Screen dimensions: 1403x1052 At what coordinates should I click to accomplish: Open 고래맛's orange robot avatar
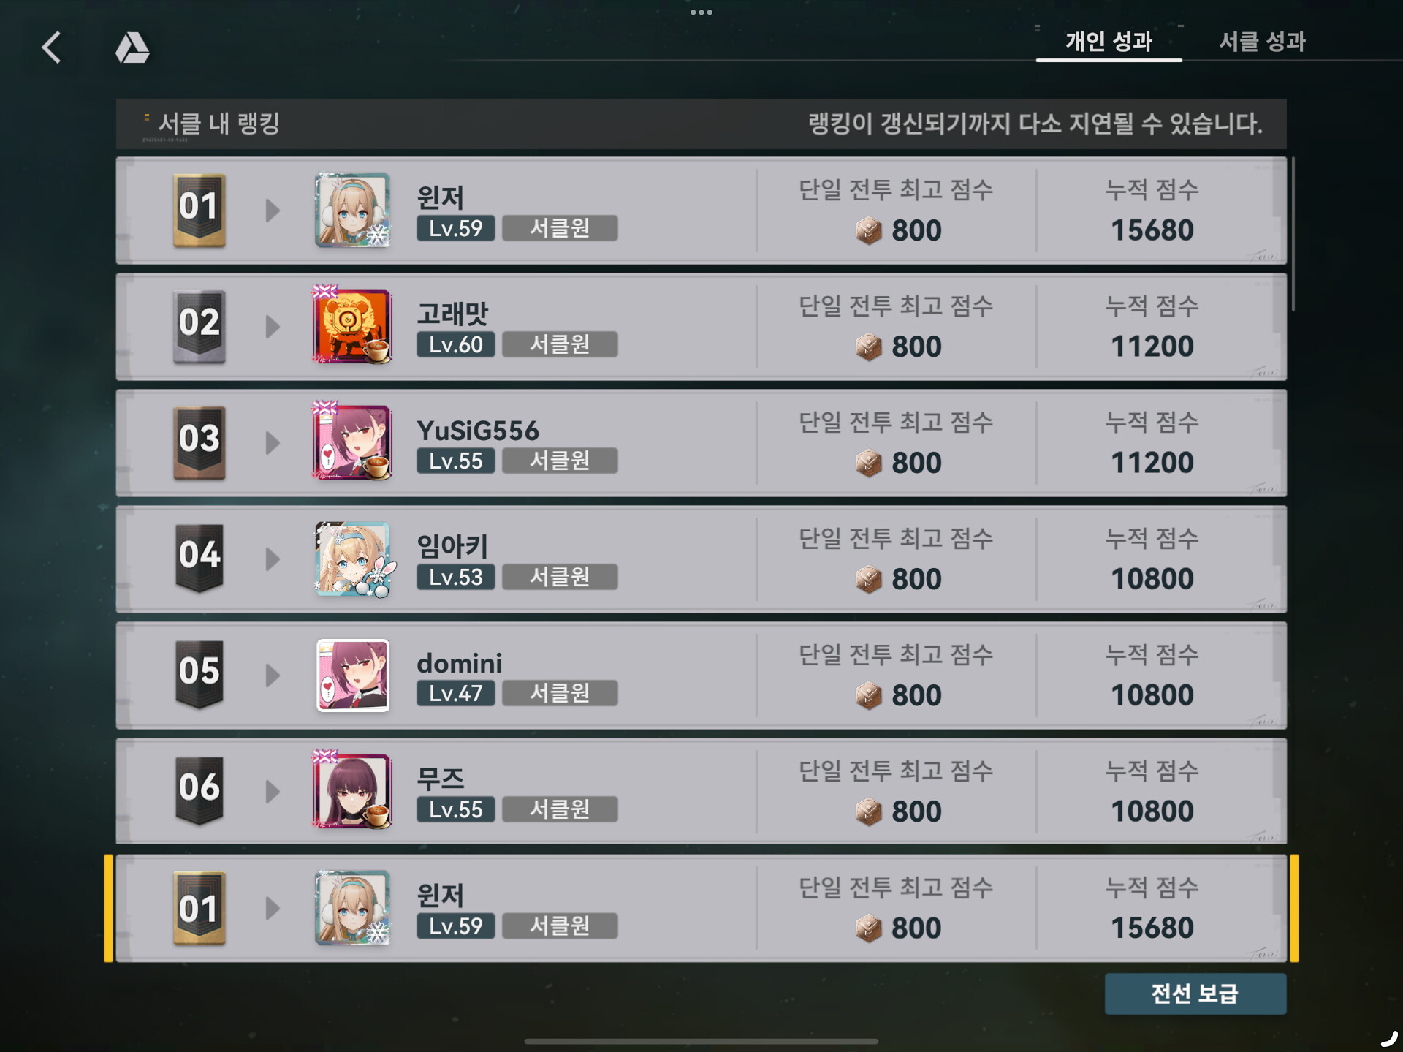pos(353,325)
